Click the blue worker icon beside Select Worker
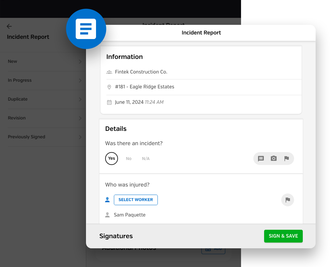This screenshot has width=334, height=267. [107, 200]
